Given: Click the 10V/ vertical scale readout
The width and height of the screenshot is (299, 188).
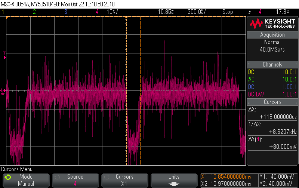Looking at the screenshot, I should tap(112, 12).
